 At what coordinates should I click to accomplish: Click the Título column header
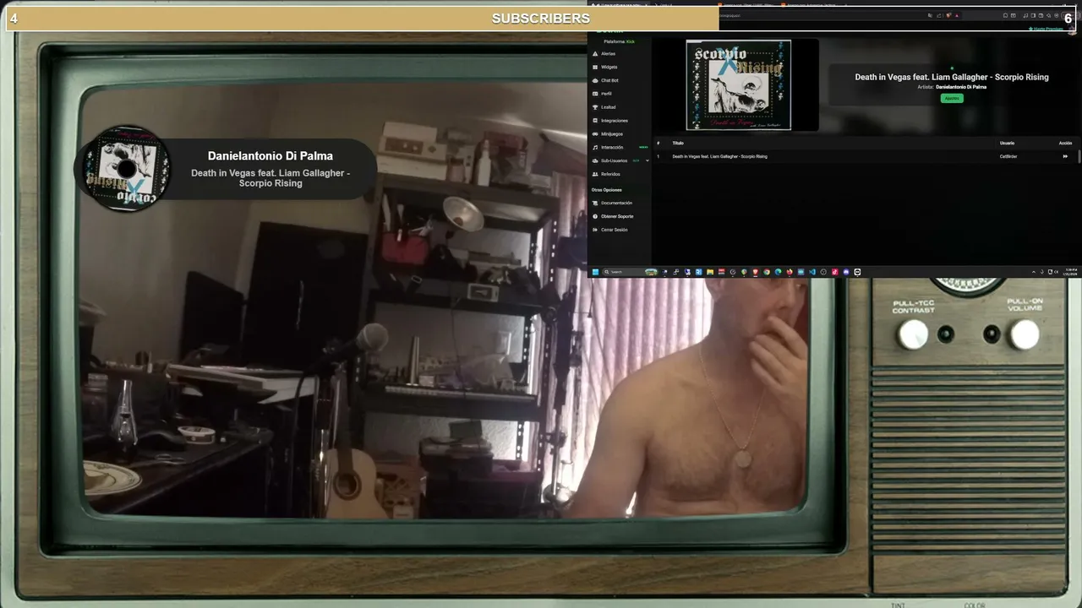tap(678, 143)
